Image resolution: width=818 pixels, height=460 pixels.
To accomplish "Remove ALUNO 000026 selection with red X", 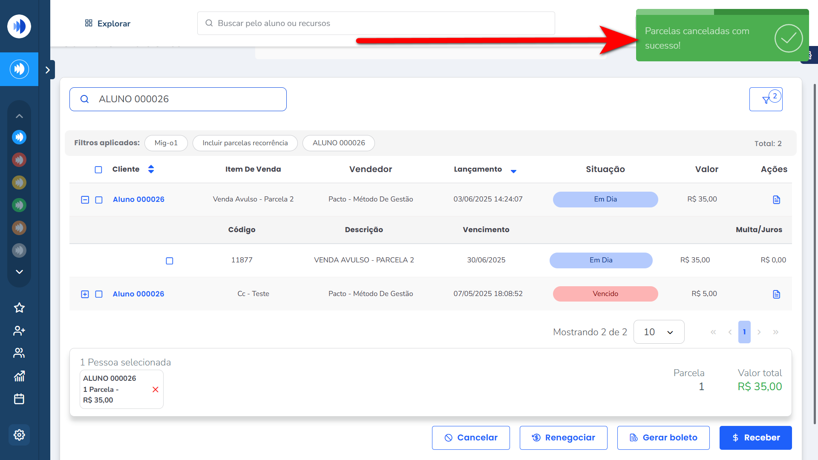I will click(156, 390).
